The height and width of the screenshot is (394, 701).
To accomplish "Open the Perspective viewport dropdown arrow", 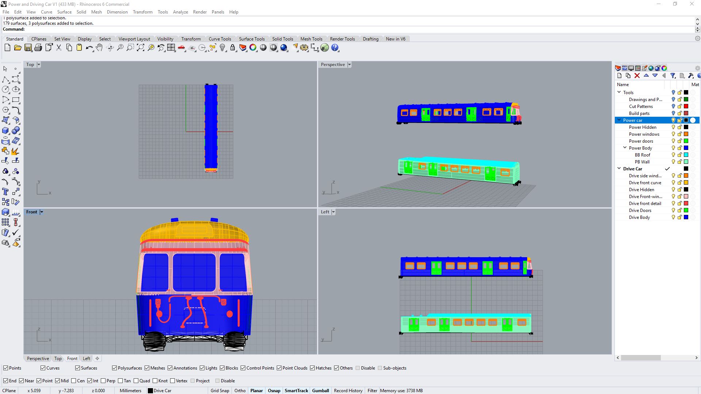I will (x=349, y=65).
